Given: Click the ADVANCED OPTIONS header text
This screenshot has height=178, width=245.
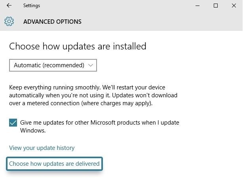Looking at the screenshot, I should point(52,22).
